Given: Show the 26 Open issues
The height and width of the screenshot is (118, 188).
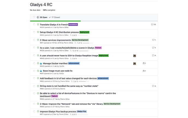Looking at the screenshot, I should point(42,17).
